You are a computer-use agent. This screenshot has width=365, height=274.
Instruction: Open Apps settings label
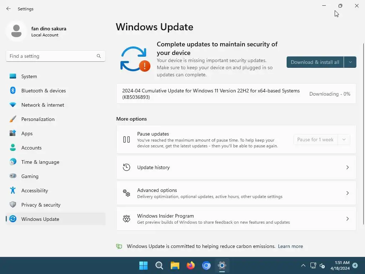(x=27, y=133)
